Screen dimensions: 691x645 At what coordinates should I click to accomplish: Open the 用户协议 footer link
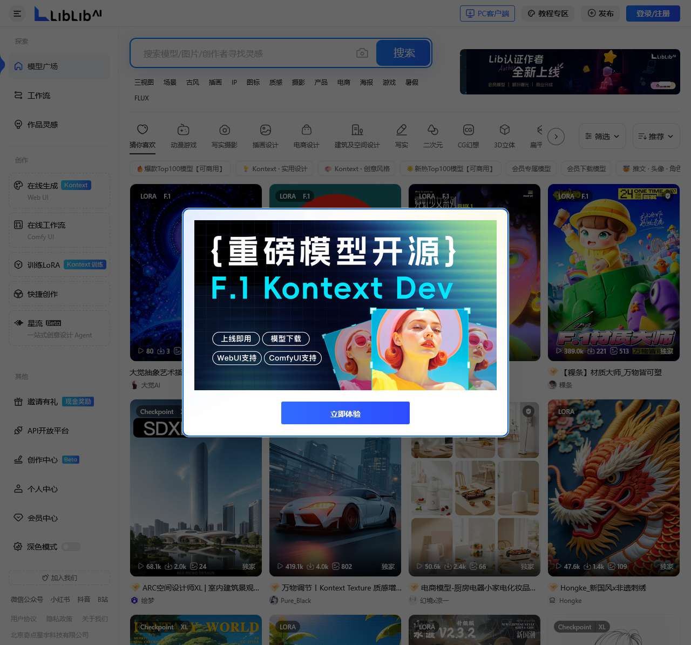[x=24, y=619]
